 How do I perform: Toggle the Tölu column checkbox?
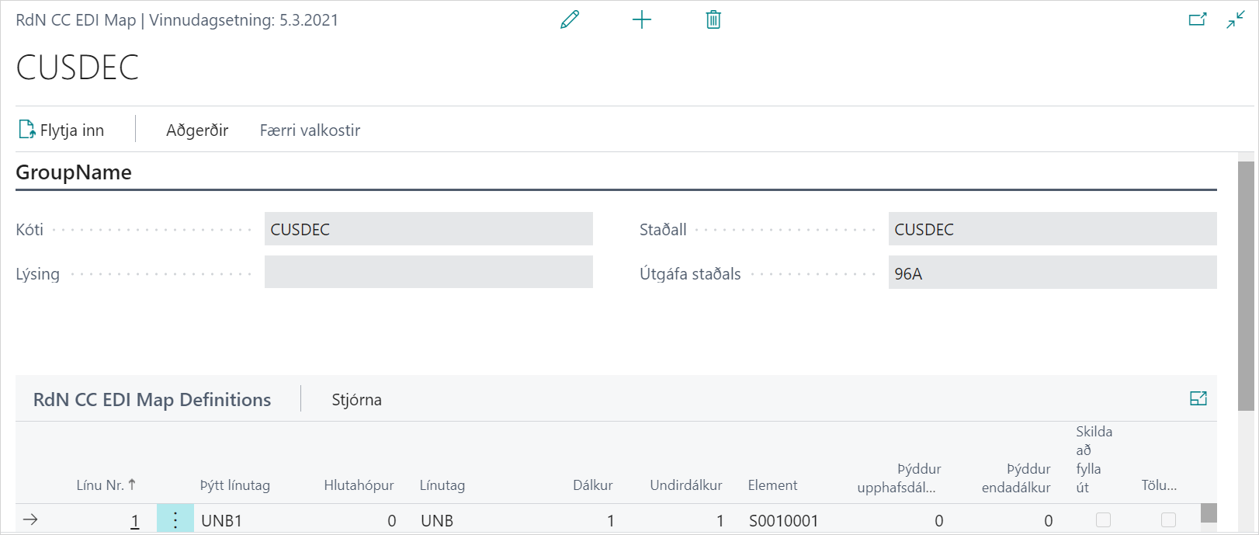click(x=1168, y=520)
